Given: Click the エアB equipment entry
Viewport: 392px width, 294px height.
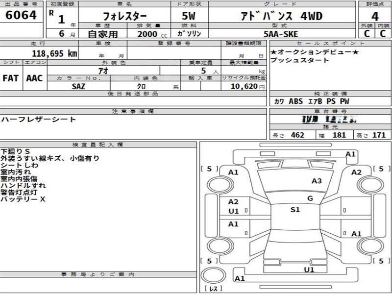Looking at the screenshot, I should click(315, 101).
